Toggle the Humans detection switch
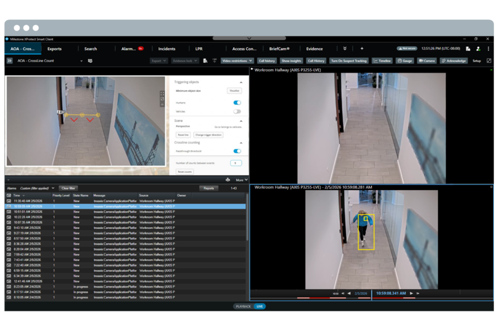This screenshot has width=497, height=328. coord(237,103)
